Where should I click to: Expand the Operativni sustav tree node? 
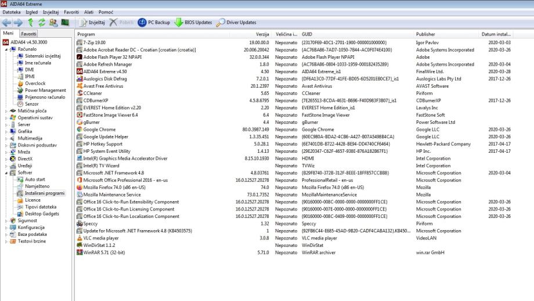(x=6, y=118)
